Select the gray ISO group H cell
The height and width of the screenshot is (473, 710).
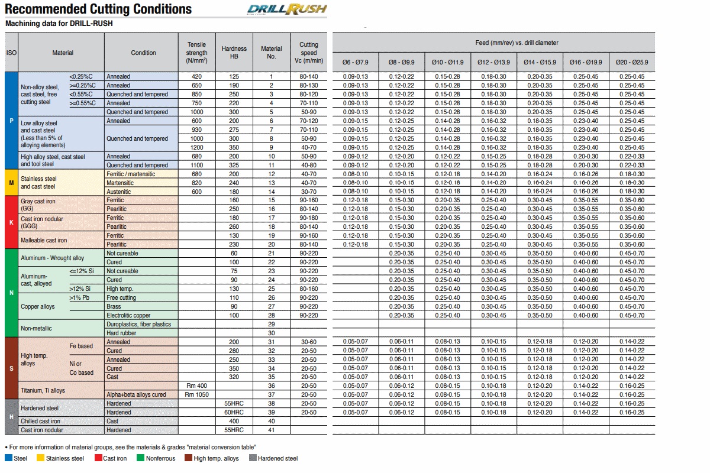coord(11,417)
